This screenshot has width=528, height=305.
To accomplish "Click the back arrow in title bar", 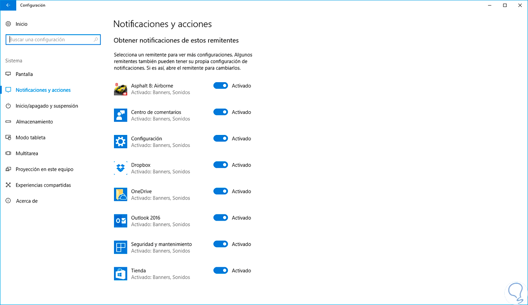I will pyautogui.click(x=8, y=5).
